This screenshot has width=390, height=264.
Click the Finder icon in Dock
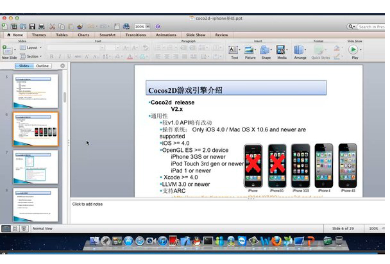pos(94,241)
